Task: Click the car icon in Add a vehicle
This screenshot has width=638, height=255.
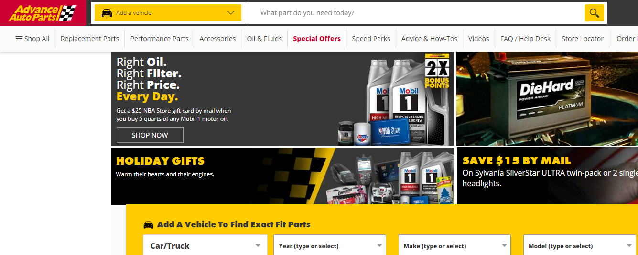Action: coord(107,13)
